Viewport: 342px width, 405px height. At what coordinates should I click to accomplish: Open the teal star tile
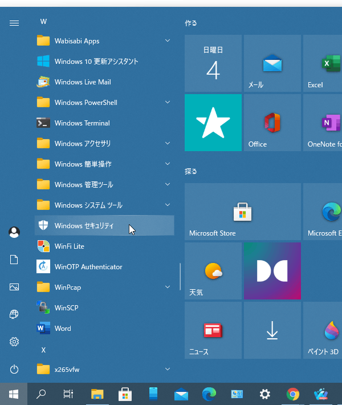[213, 123]
